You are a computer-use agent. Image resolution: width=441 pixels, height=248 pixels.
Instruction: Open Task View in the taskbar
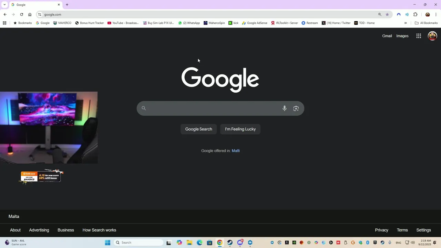pyautogui.click(x=169, y=242)
